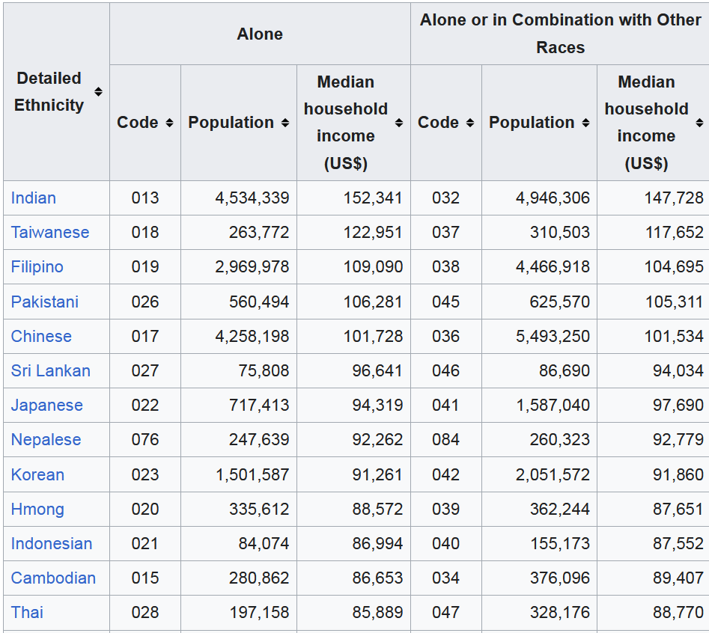Open the Taiwanese link

50,232
